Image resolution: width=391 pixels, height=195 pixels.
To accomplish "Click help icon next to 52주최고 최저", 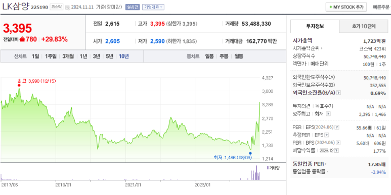I will pyautogui.click(x=328, y=114).
